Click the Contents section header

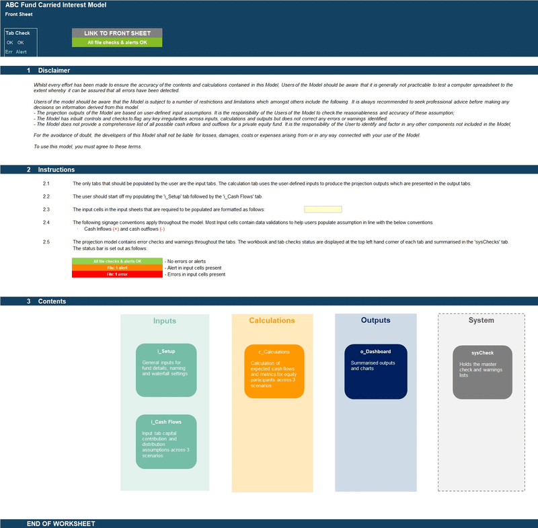click(52, 301)
